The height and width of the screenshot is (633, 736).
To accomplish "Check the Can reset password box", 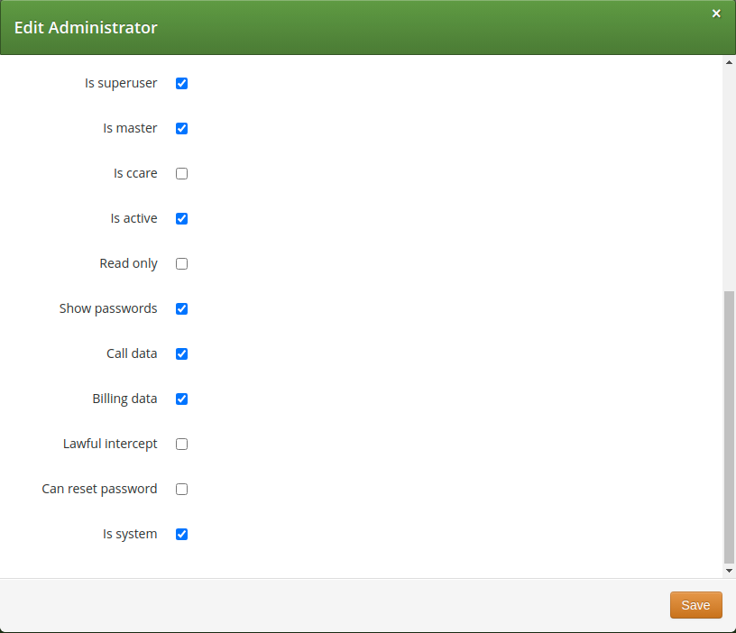I will pyautogui.click(x=181, y=489).
